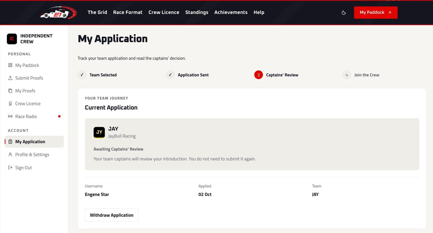Open Achievements in top navigation
The image size is (433, 233).
coord(231,12)
